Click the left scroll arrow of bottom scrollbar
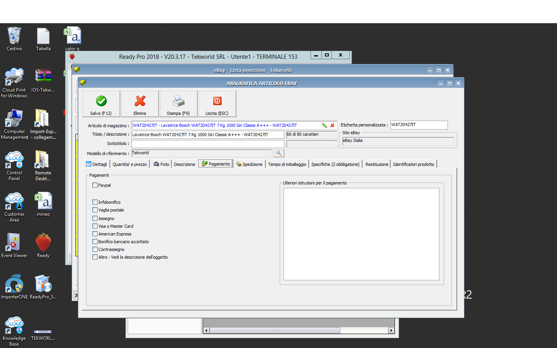 click(x=206, y=331)
